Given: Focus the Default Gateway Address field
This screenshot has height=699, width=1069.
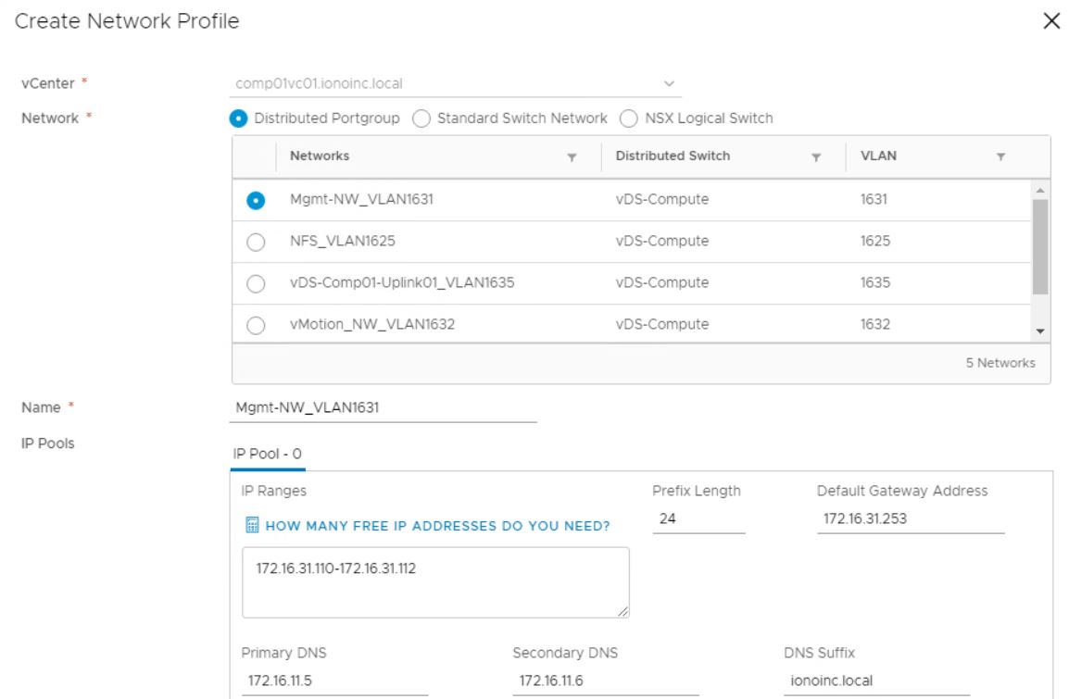Looking at the screenshot, I should point(910,519).
